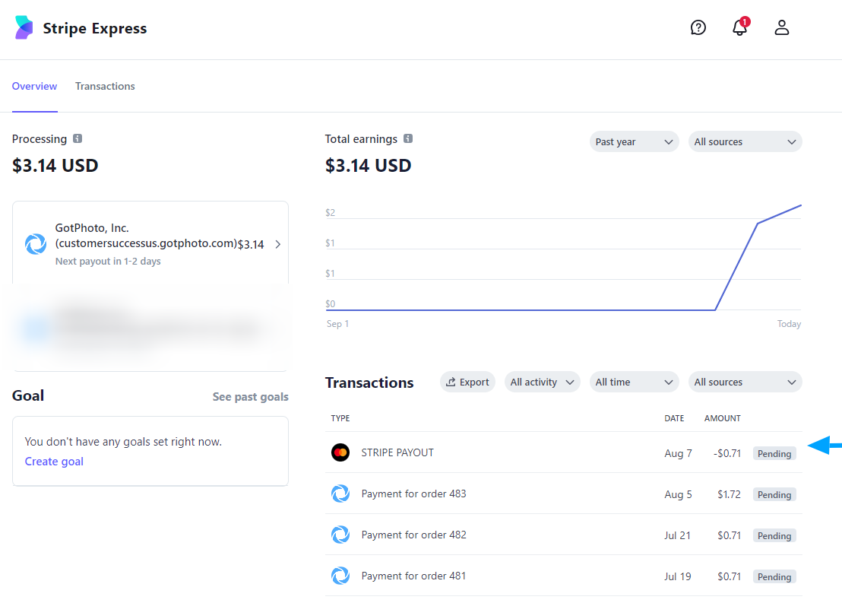The image size is (842, 603).
Task: Click the $3.14 USD Processing value
Action: point(55,166)
